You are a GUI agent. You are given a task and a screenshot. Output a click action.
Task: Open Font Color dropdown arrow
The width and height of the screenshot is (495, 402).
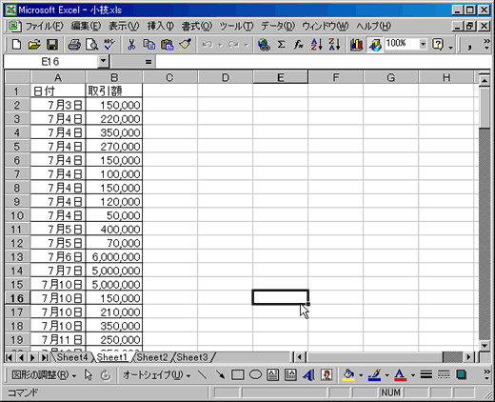point(413,375)
